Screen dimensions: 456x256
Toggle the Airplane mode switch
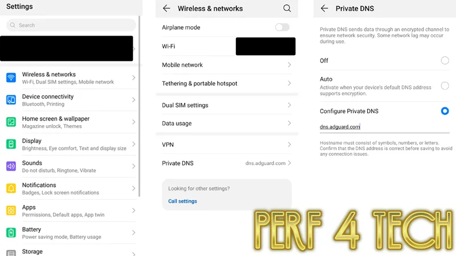click(x=282, y=27)
